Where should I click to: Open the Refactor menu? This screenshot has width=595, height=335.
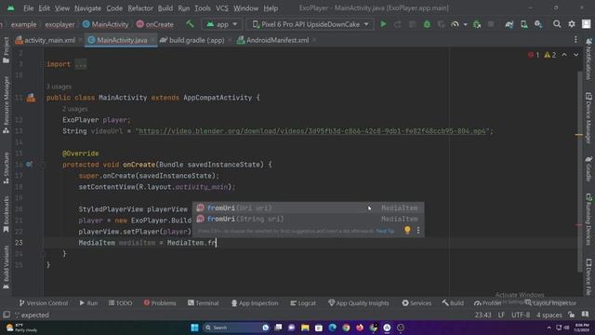(140, 8)
